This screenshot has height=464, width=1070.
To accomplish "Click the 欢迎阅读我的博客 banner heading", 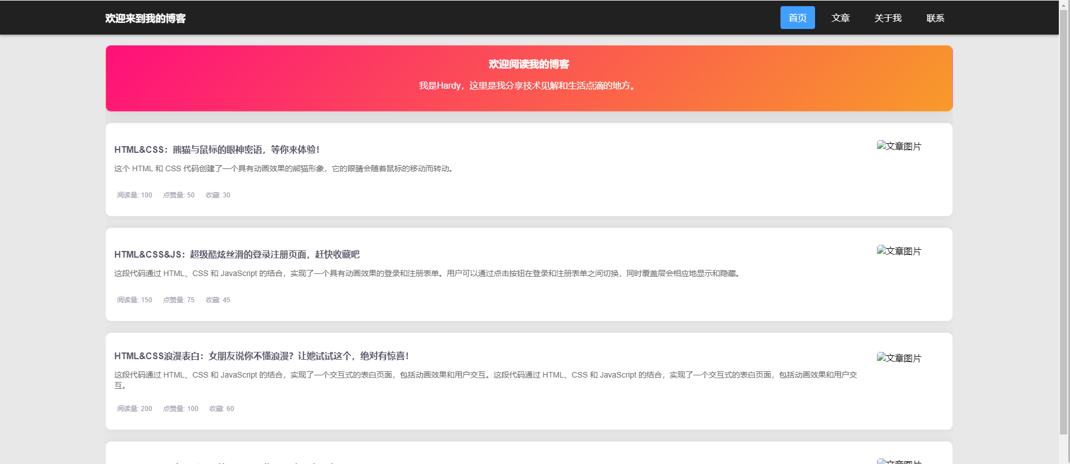I will [529, 64].
